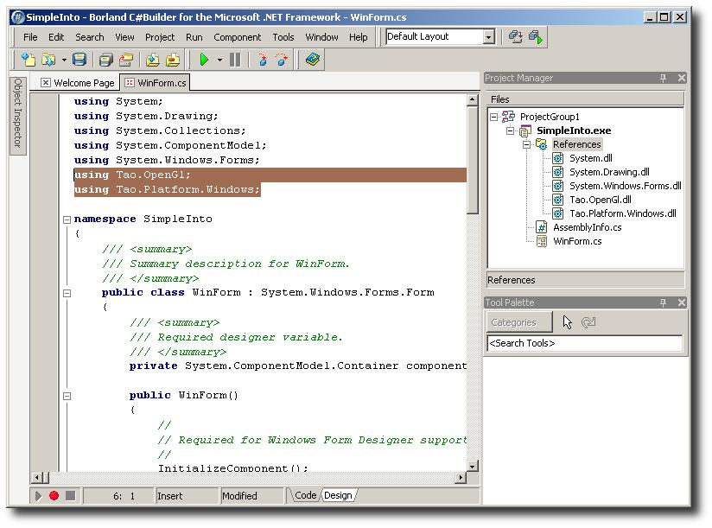Open the Edit menu
The width and height of the screenshot is (712, 528).
tap(56, 37)
